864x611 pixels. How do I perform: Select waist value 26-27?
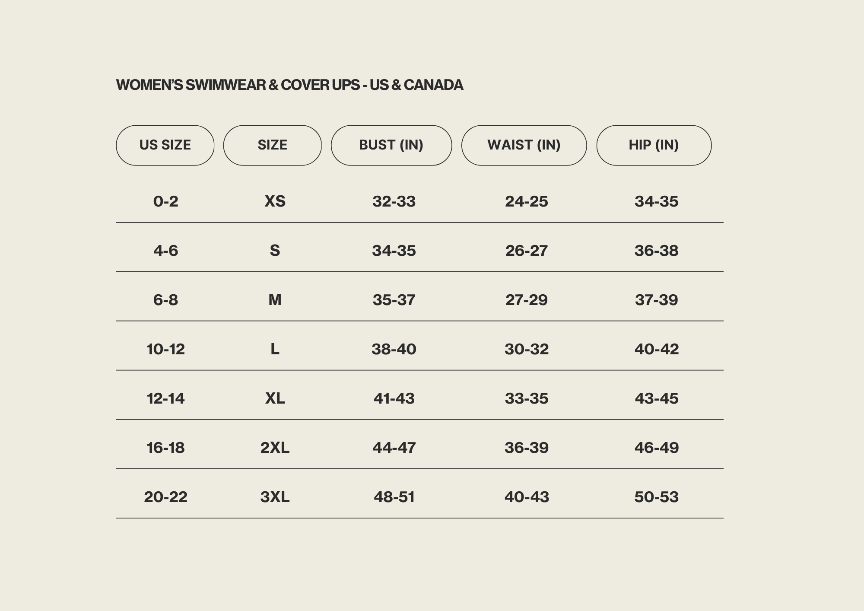coord(526,251)
